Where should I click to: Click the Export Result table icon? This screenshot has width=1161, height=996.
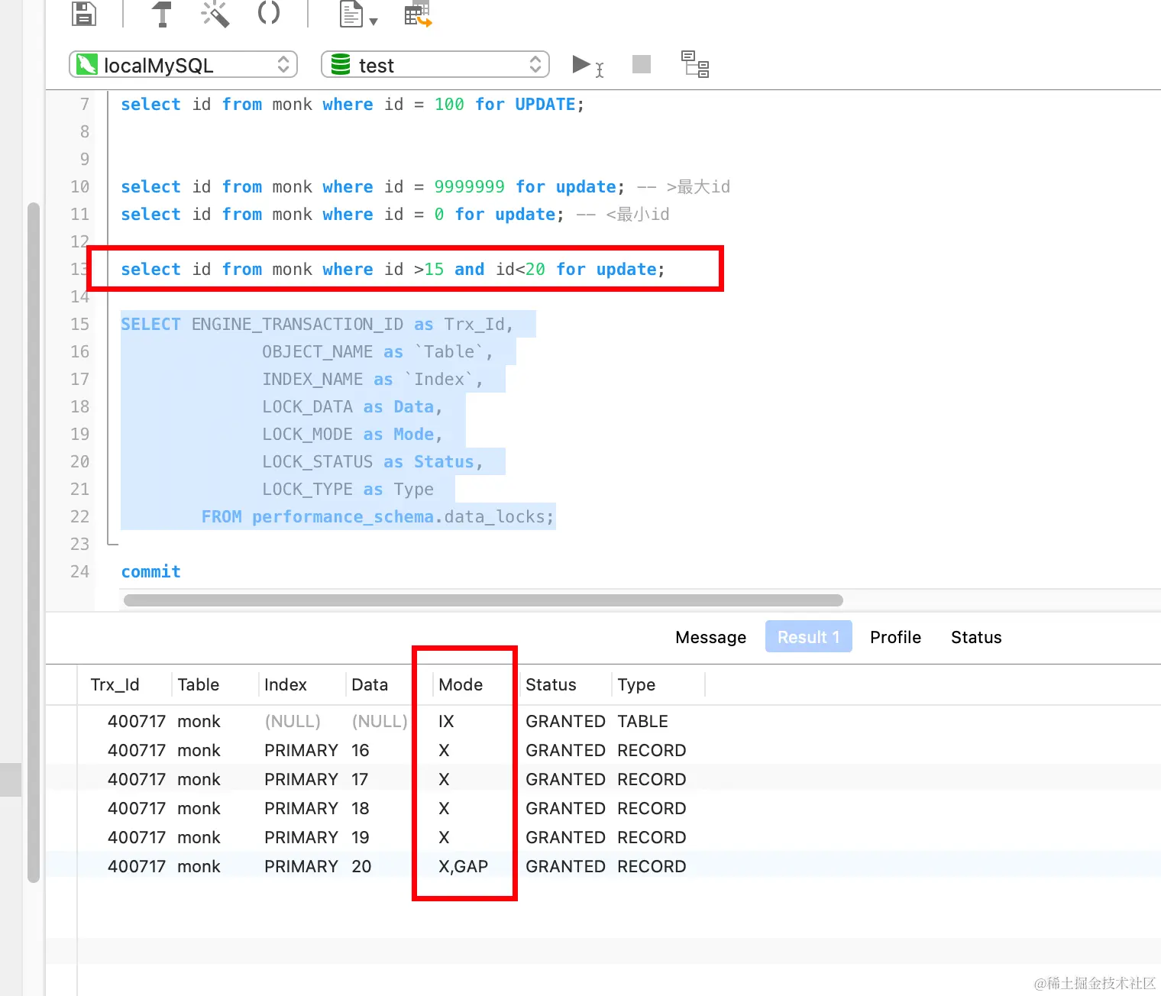click(x=418, y=14)
